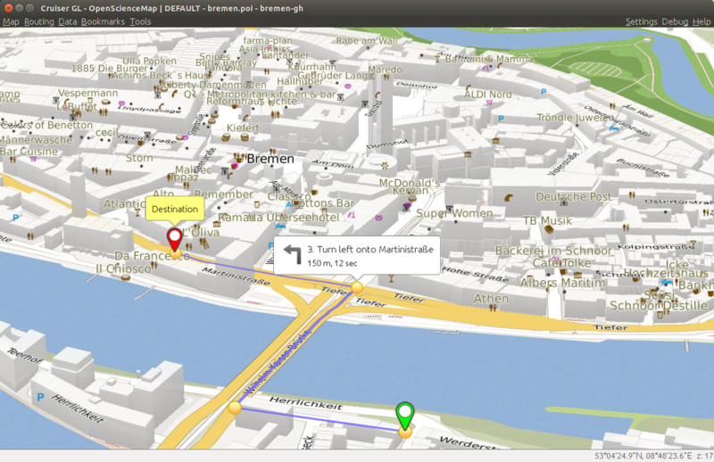Open the Map menu

11,21
